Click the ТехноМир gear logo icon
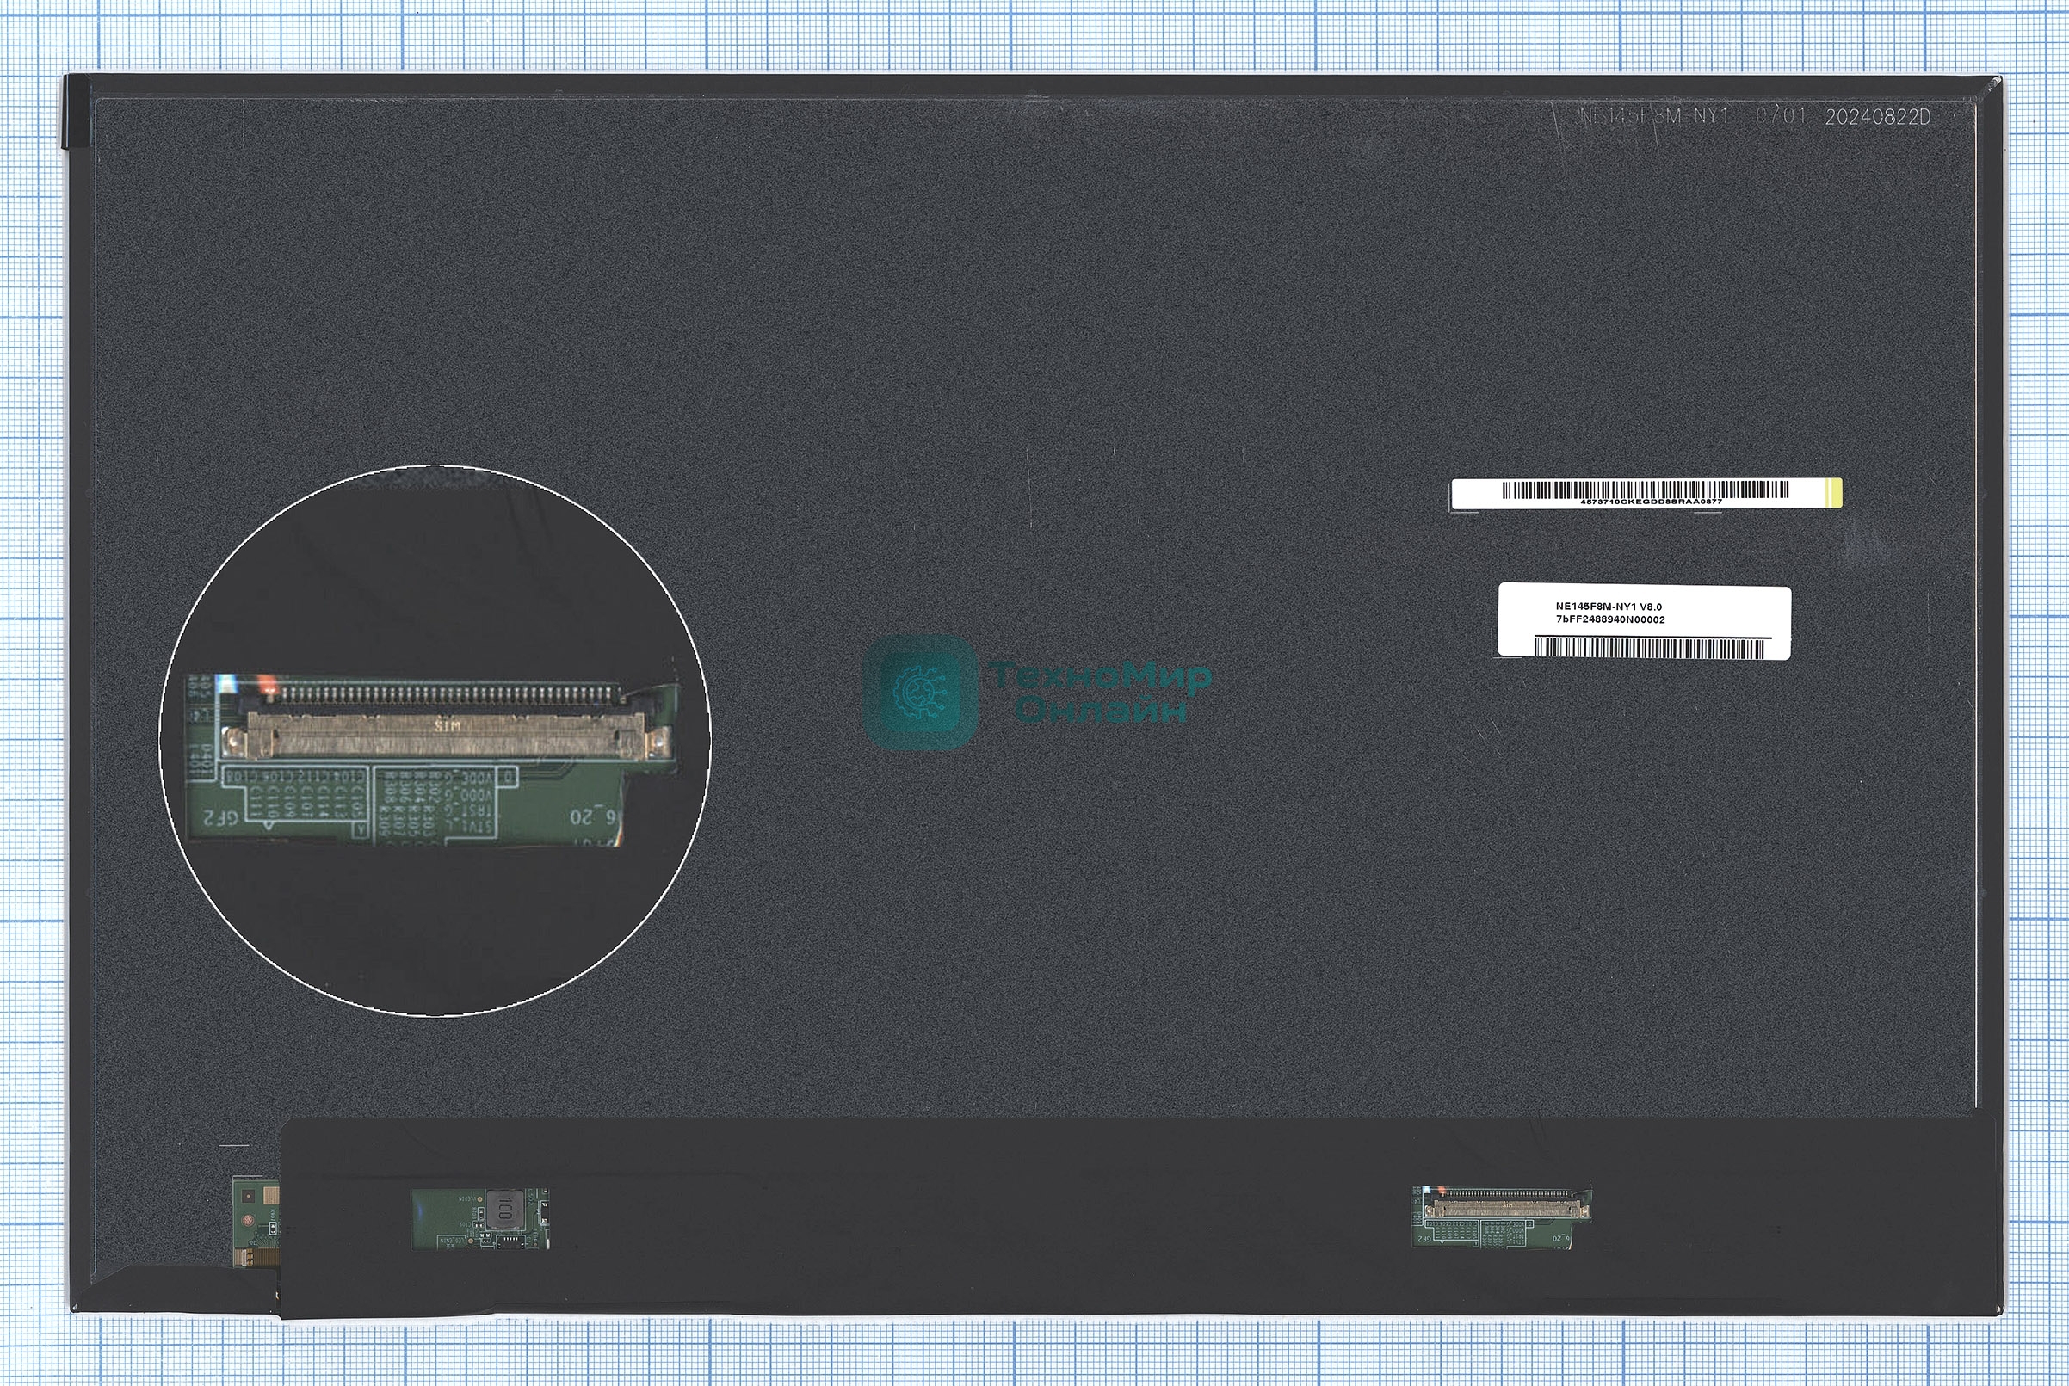The height and width of the screenshot is (1386, 2069). pos(920,692)
